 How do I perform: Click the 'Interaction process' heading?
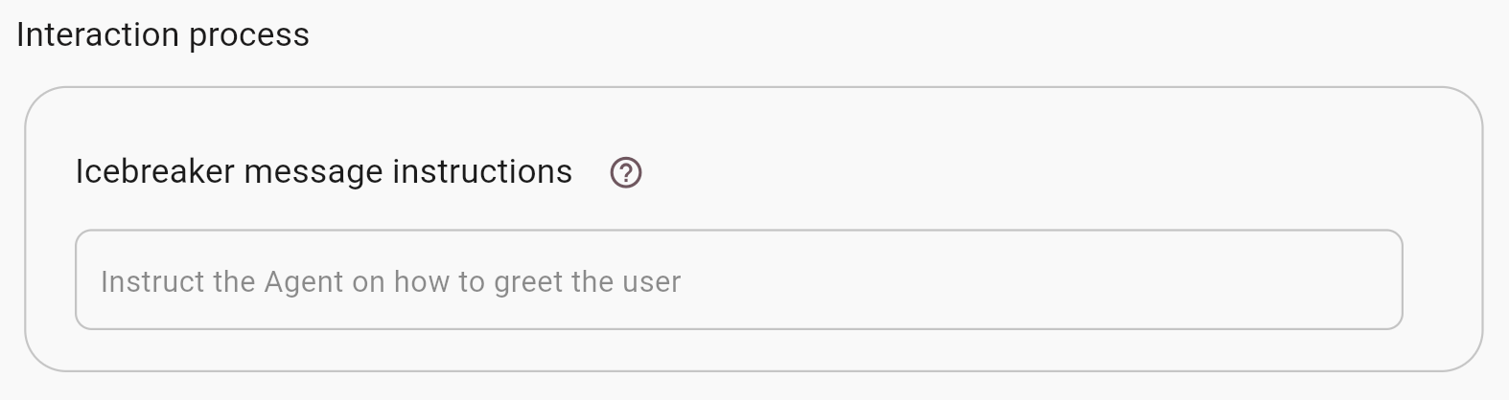[x=163, y=35]
